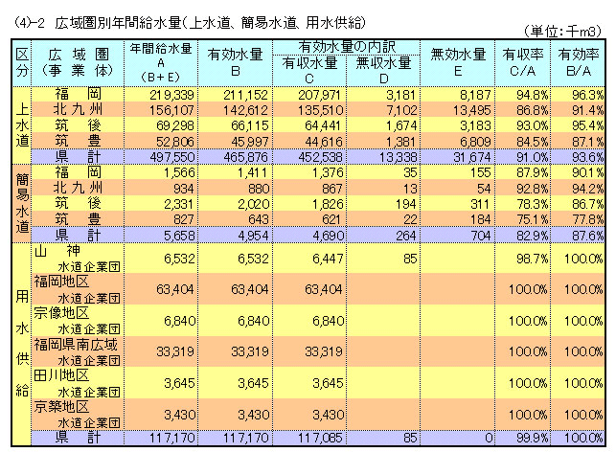
Task: Click value 2,331
Action: (x=179, y=204)
